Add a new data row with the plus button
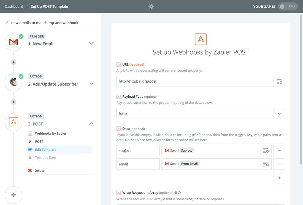Screen dimensions: 303x205 pos(279,177)
